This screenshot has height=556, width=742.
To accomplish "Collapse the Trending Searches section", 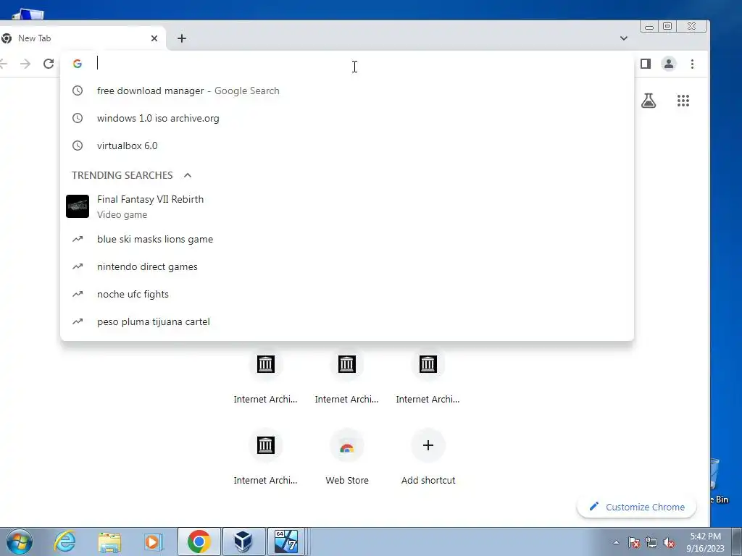I will coord(188,175).
